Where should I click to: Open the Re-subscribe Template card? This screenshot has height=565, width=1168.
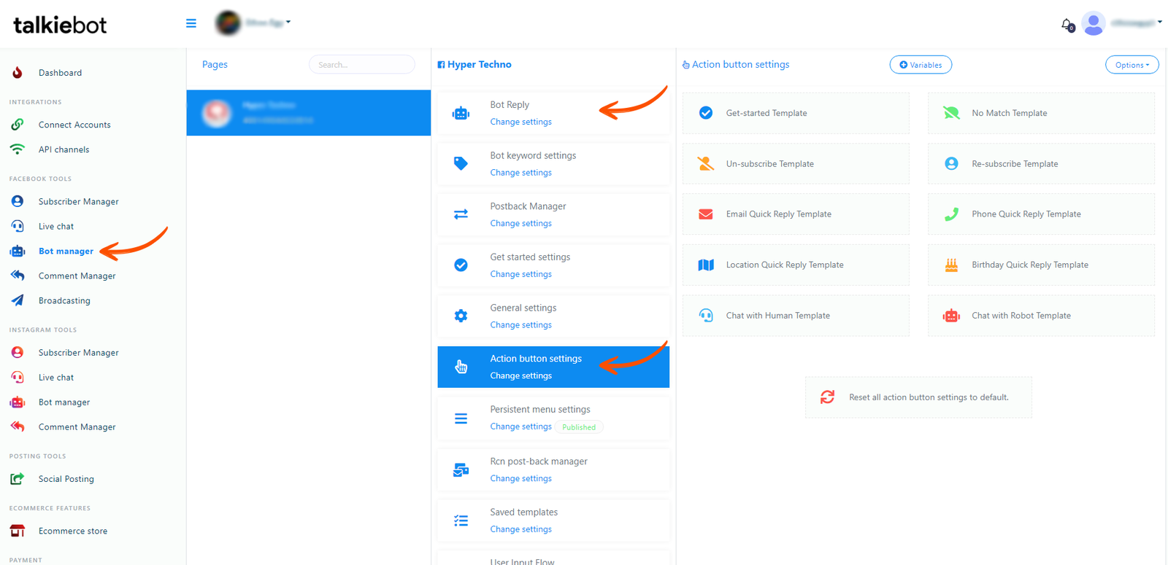pos(1041,163)
